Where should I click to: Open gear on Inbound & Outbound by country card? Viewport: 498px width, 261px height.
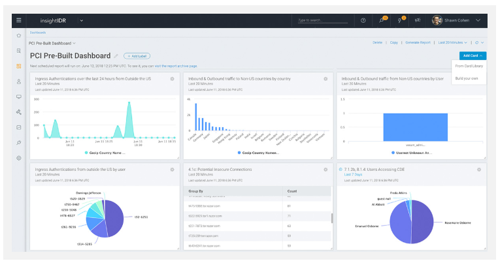[x=325, y=79]
